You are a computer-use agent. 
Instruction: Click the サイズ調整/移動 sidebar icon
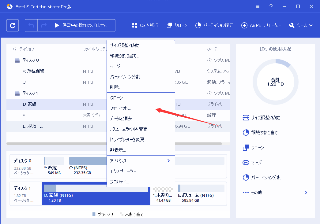pyautogui.click(x=246, y=117)
